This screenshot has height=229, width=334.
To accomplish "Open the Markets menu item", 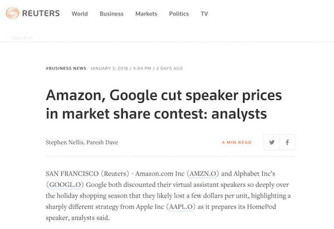I will (x=146, y=14).
